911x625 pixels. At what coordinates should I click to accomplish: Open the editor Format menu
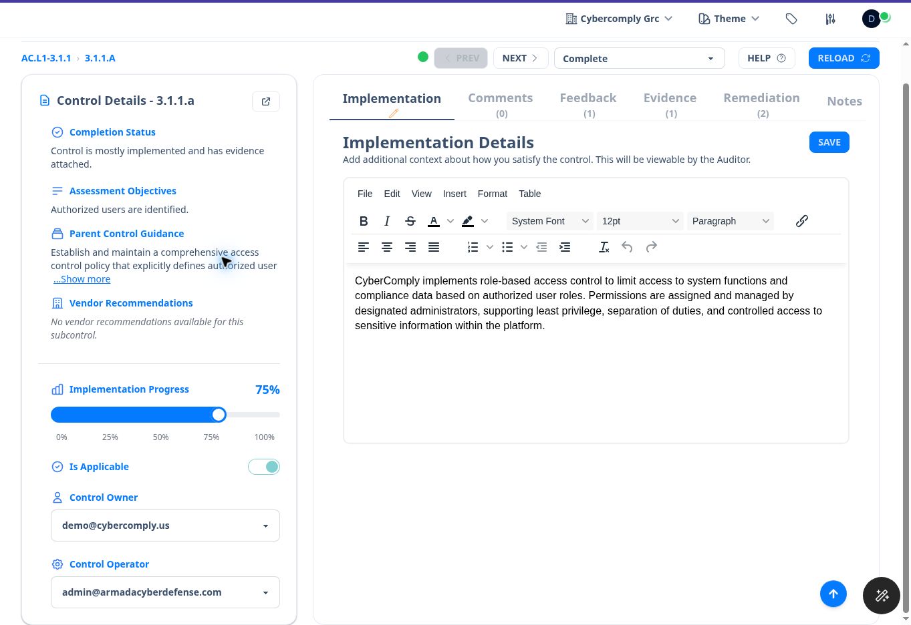(x=493, y=194)
